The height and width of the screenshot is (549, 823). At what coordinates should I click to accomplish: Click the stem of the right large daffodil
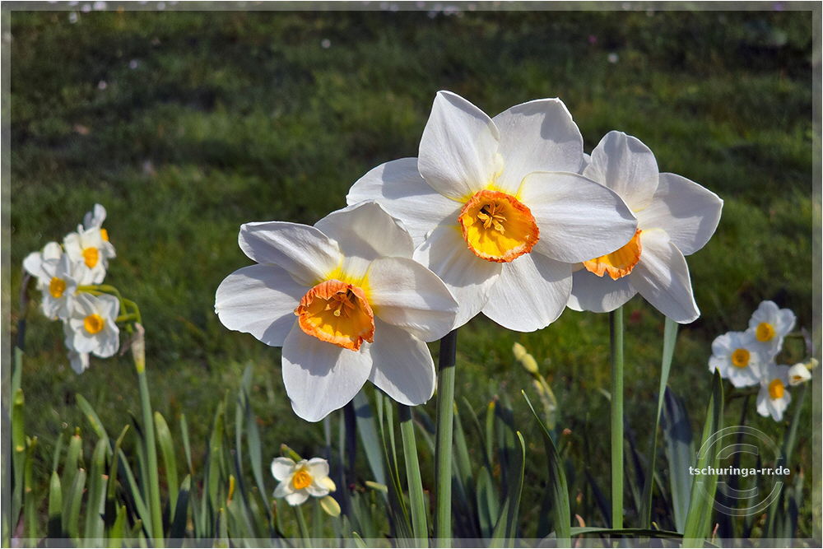(616, 412)
